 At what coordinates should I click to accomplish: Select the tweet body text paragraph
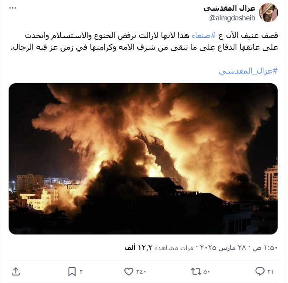pyautogui.click(x=144, y=41)
